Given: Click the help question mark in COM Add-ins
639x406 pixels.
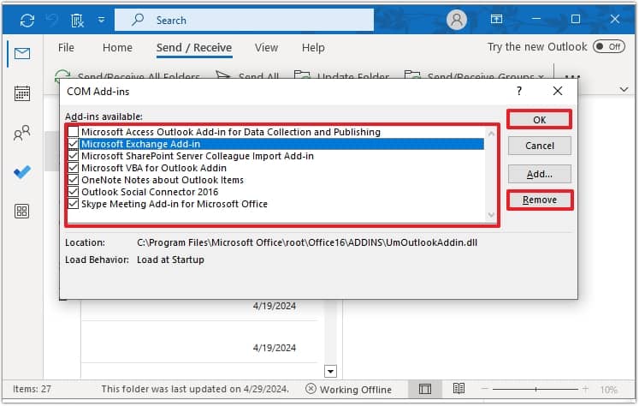Looking at the screenshot, I should click(x=518, y=91).
